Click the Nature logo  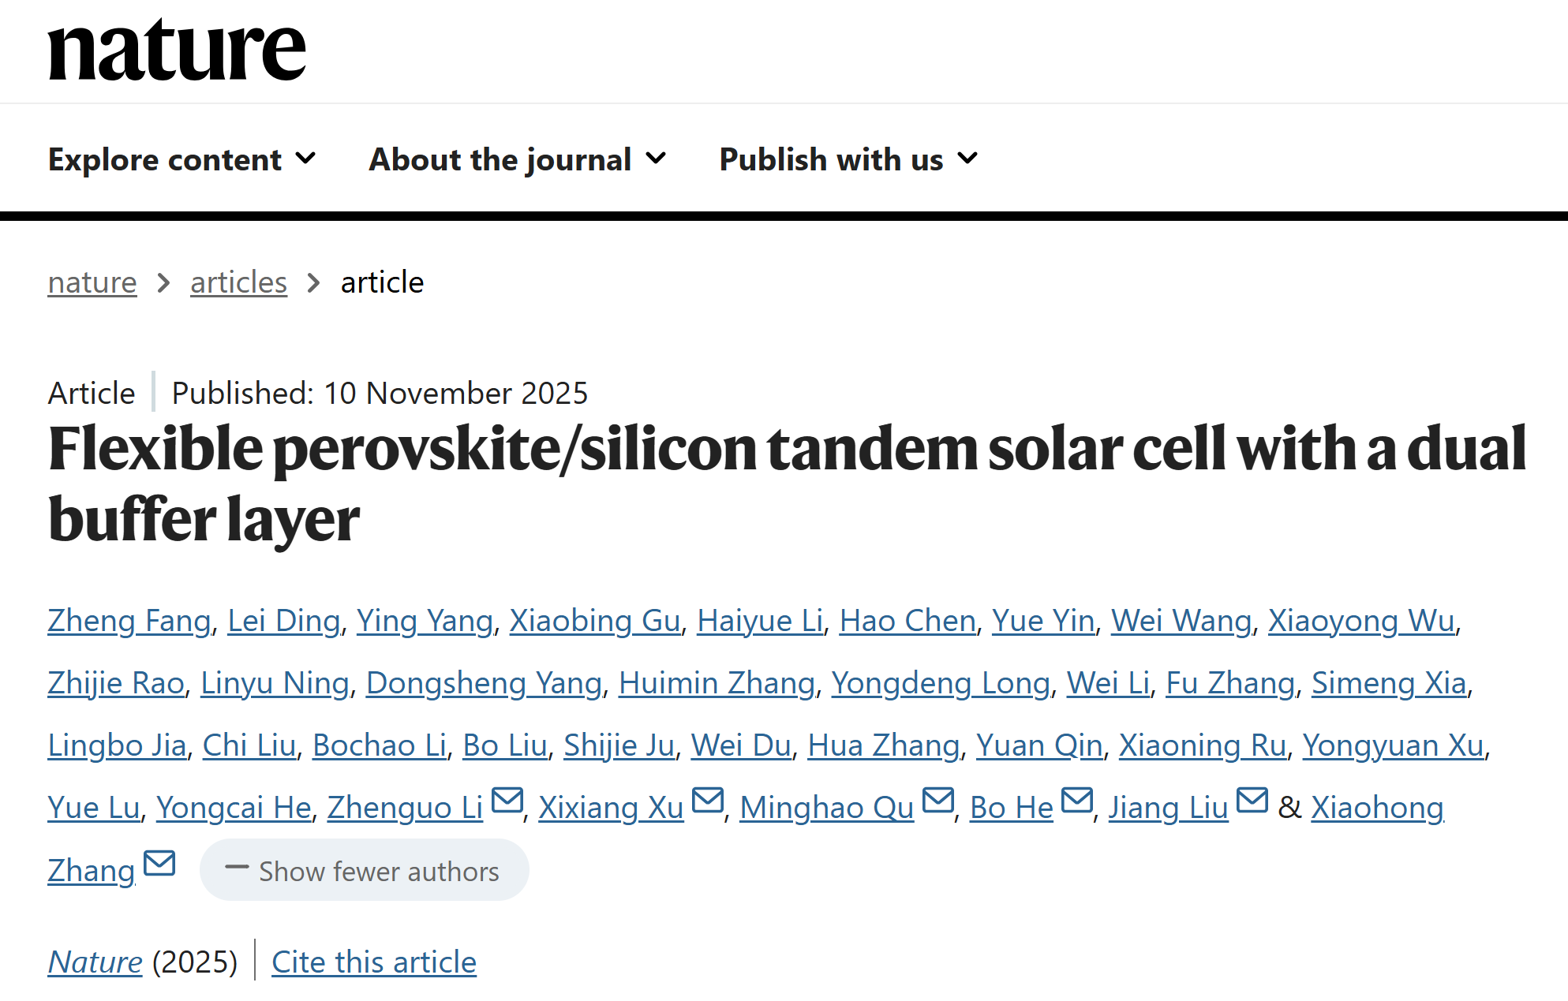tap(177, 50)
